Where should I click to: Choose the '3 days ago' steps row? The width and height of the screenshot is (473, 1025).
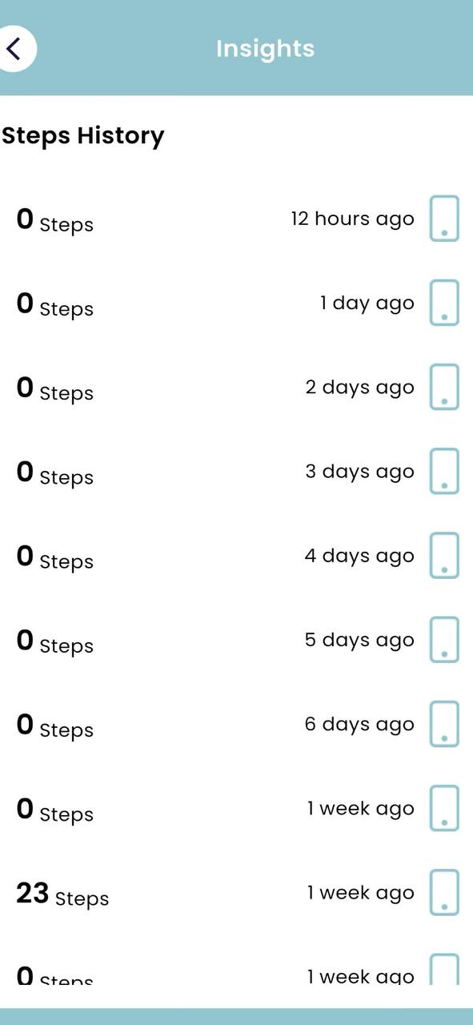236,471
